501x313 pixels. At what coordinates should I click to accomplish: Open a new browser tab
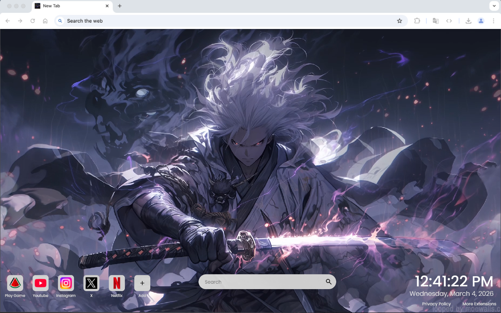click(x=120, y=6)
